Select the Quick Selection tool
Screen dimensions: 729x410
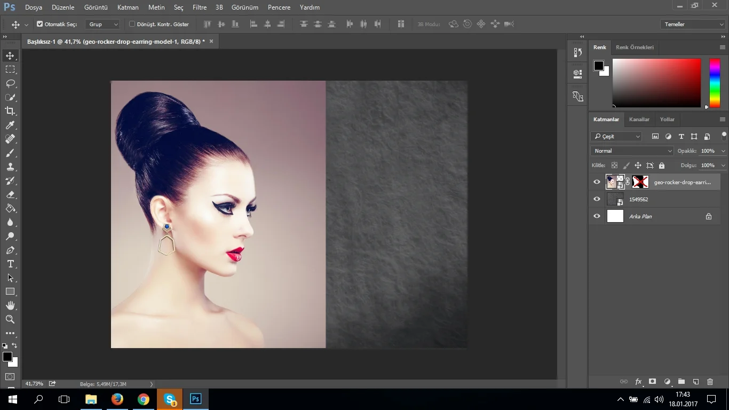(x=10, y=97)
